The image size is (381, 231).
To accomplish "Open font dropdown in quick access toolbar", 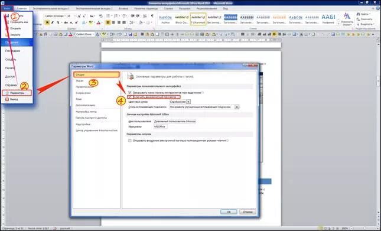I will tap(93, 34).
